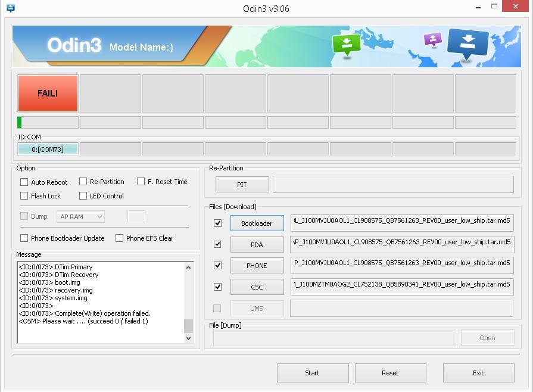533x392 pixels.
Task: Click the Start flashing button
Action: click(x=313, y=373)
